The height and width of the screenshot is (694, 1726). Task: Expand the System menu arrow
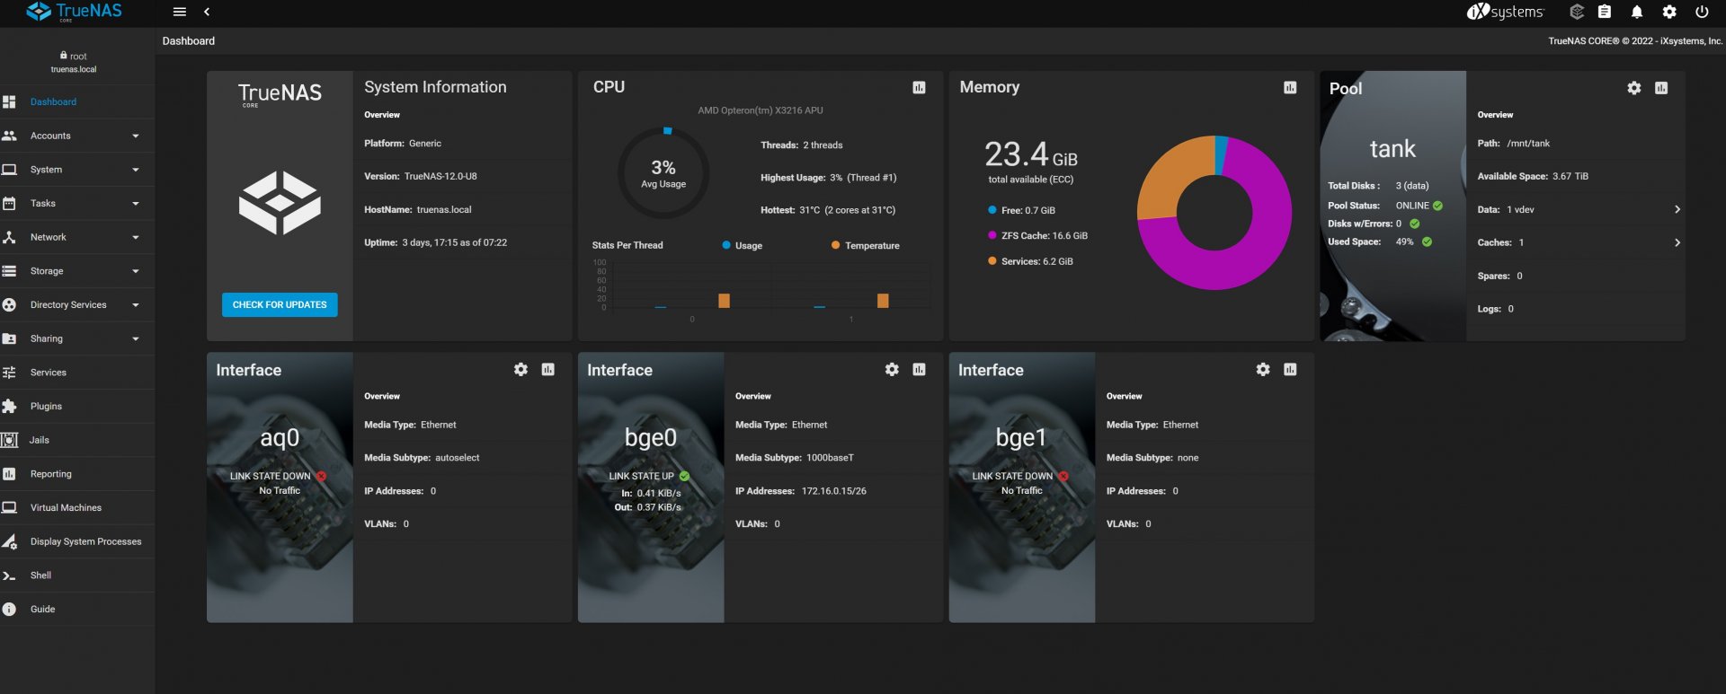tap(136, 170)
